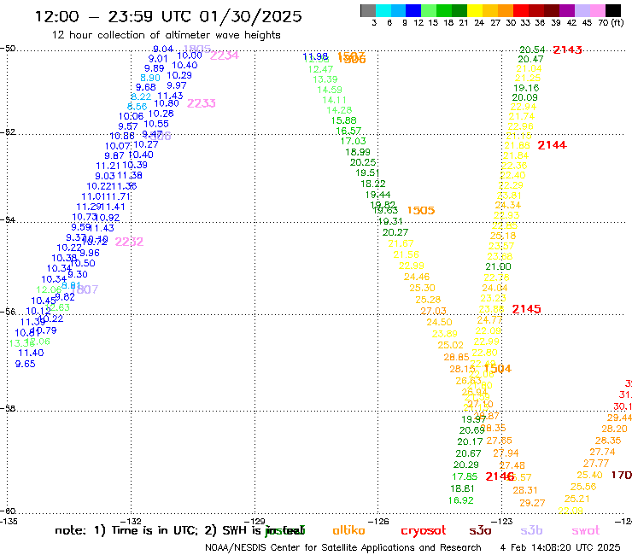
Task: Click the chart title date 01/30/2025
Action: point(250,16)
